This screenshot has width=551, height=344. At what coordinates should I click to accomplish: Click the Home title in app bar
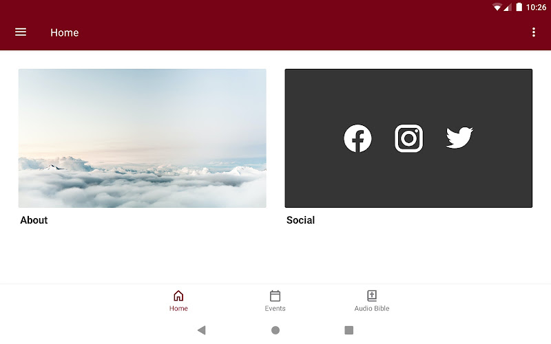point(65,32)
